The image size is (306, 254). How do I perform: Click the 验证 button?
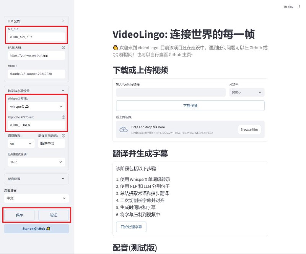pyautogui.click(x=54, y=215)
